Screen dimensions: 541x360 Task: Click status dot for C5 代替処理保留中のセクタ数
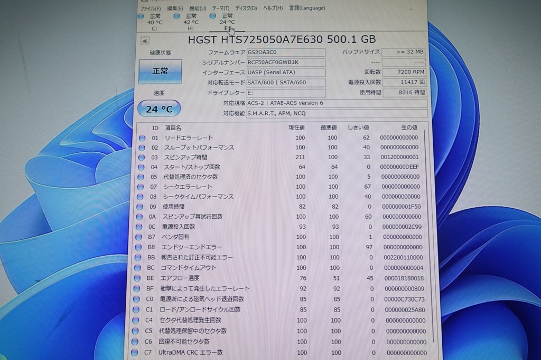click(x=135, y=331)
